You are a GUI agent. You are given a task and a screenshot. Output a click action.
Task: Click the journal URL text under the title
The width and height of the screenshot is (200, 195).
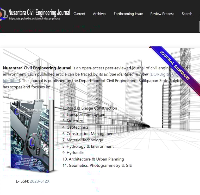[x=35, y=18]
